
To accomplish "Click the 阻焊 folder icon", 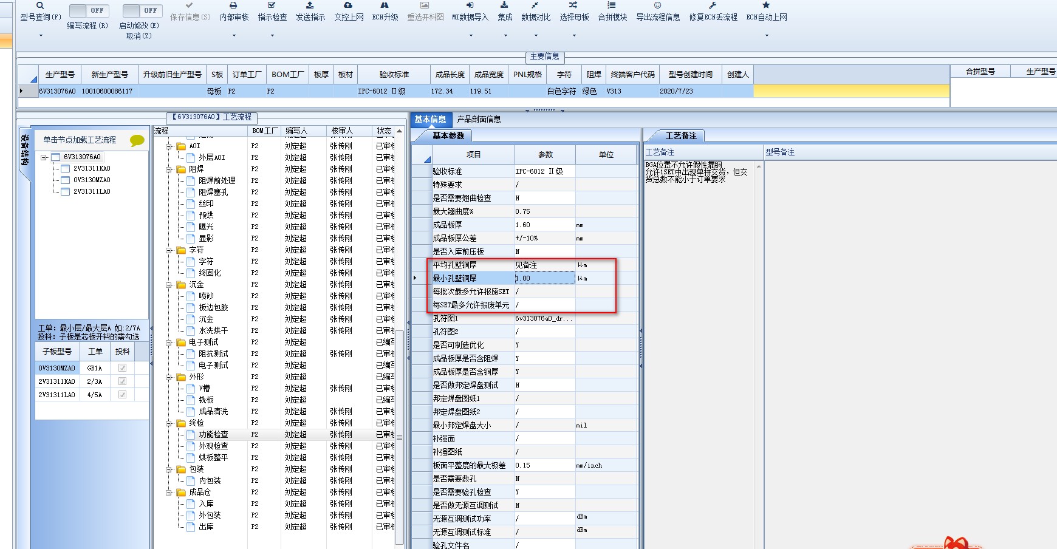I will [181, 169].
